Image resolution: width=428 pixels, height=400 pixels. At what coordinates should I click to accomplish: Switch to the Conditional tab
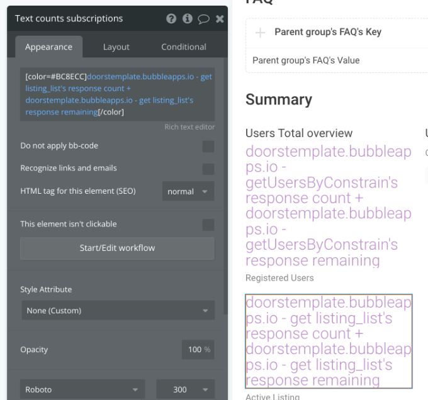coord(184,47)
